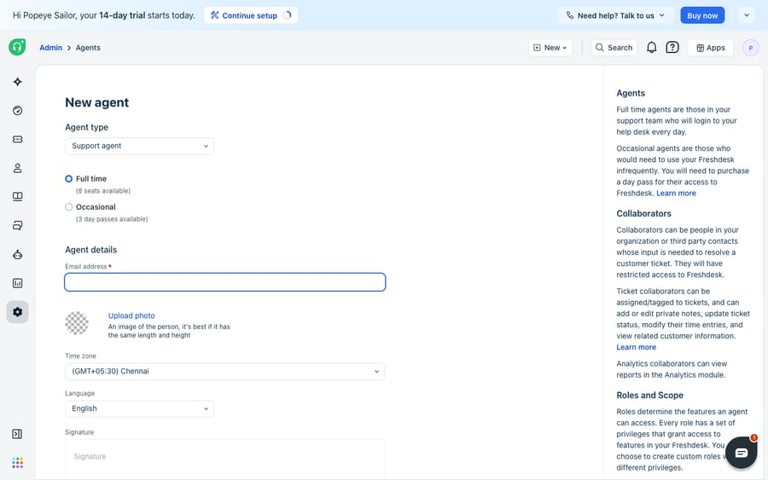Focus the Signature text area
Viewport: 768px width, 480px height.
coord(224,459)
